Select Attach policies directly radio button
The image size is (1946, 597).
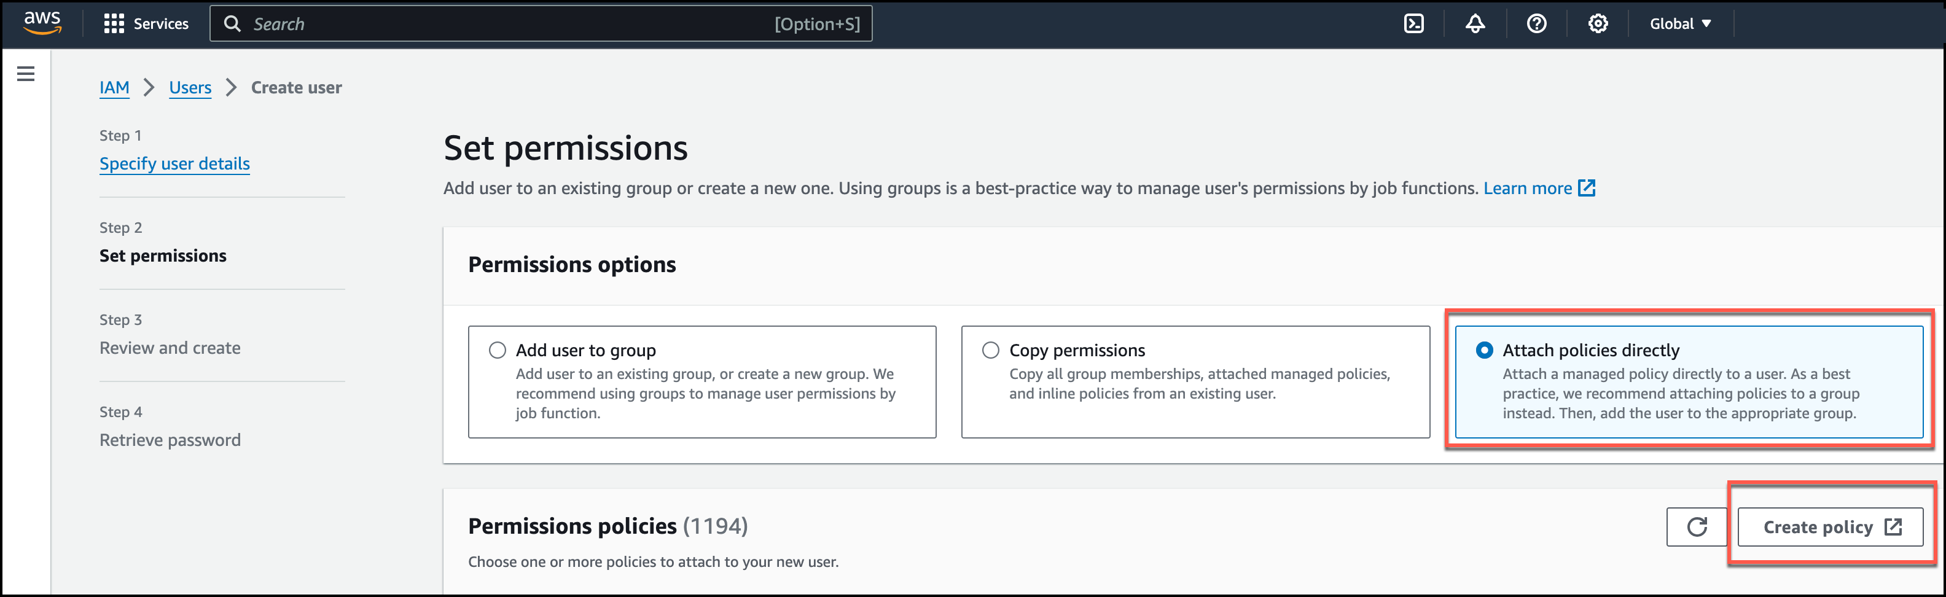coord(1483,350)
